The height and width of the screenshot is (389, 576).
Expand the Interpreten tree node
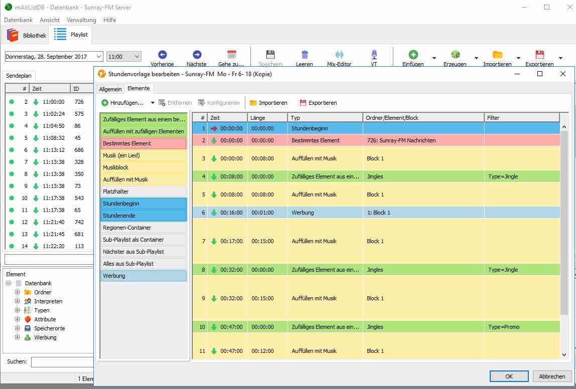18,301
